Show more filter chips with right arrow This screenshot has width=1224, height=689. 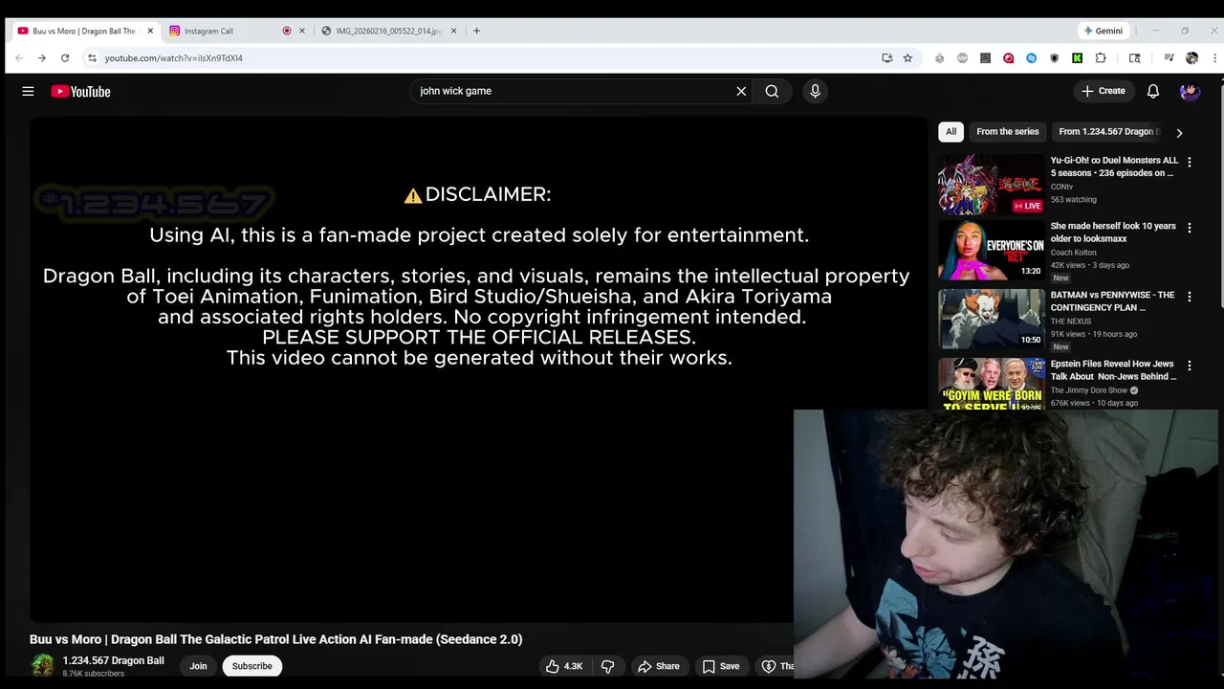click(x=1179, y=133)
